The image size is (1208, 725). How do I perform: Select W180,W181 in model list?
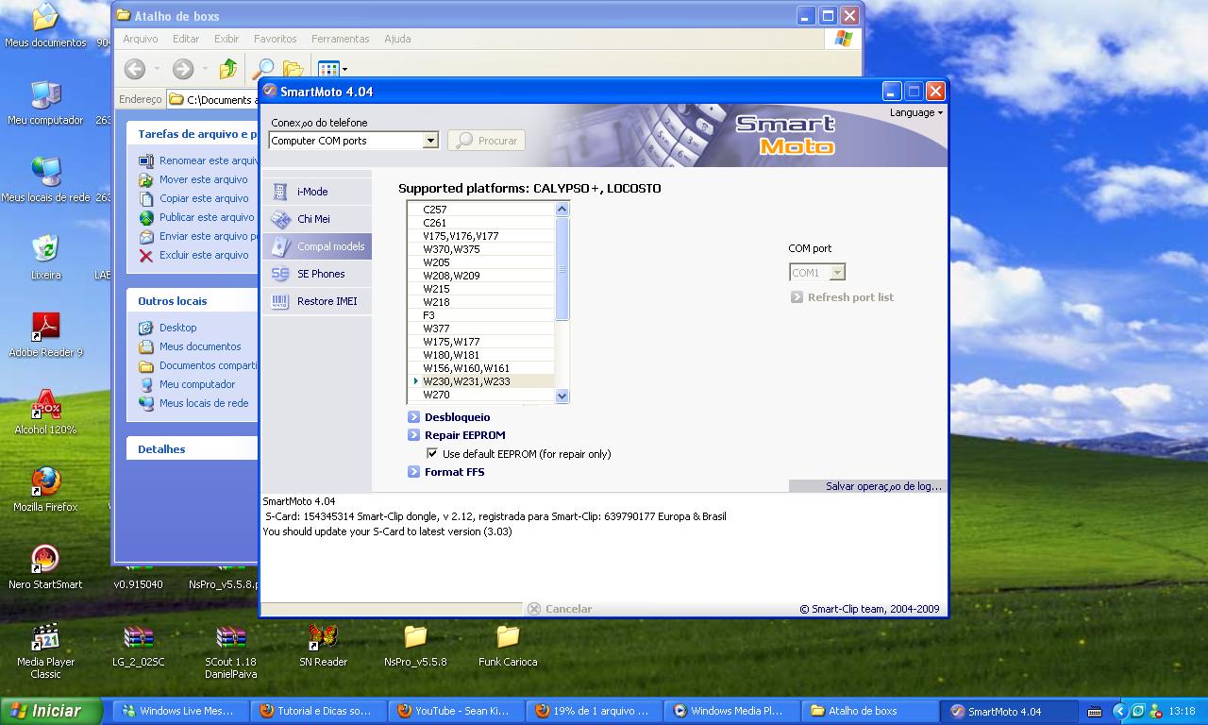481,355
